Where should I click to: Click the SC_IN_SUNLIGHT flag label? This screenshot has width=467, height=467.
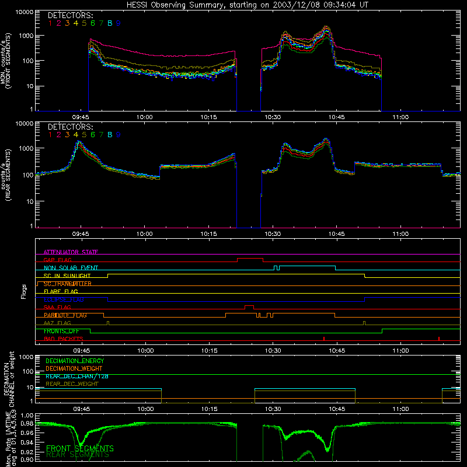[x=67, y=276]
